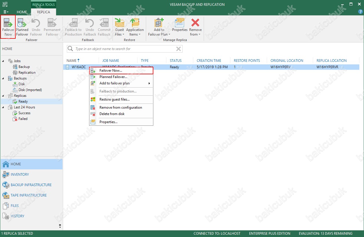Choose Delete from disk in context menu

[121, 114]
